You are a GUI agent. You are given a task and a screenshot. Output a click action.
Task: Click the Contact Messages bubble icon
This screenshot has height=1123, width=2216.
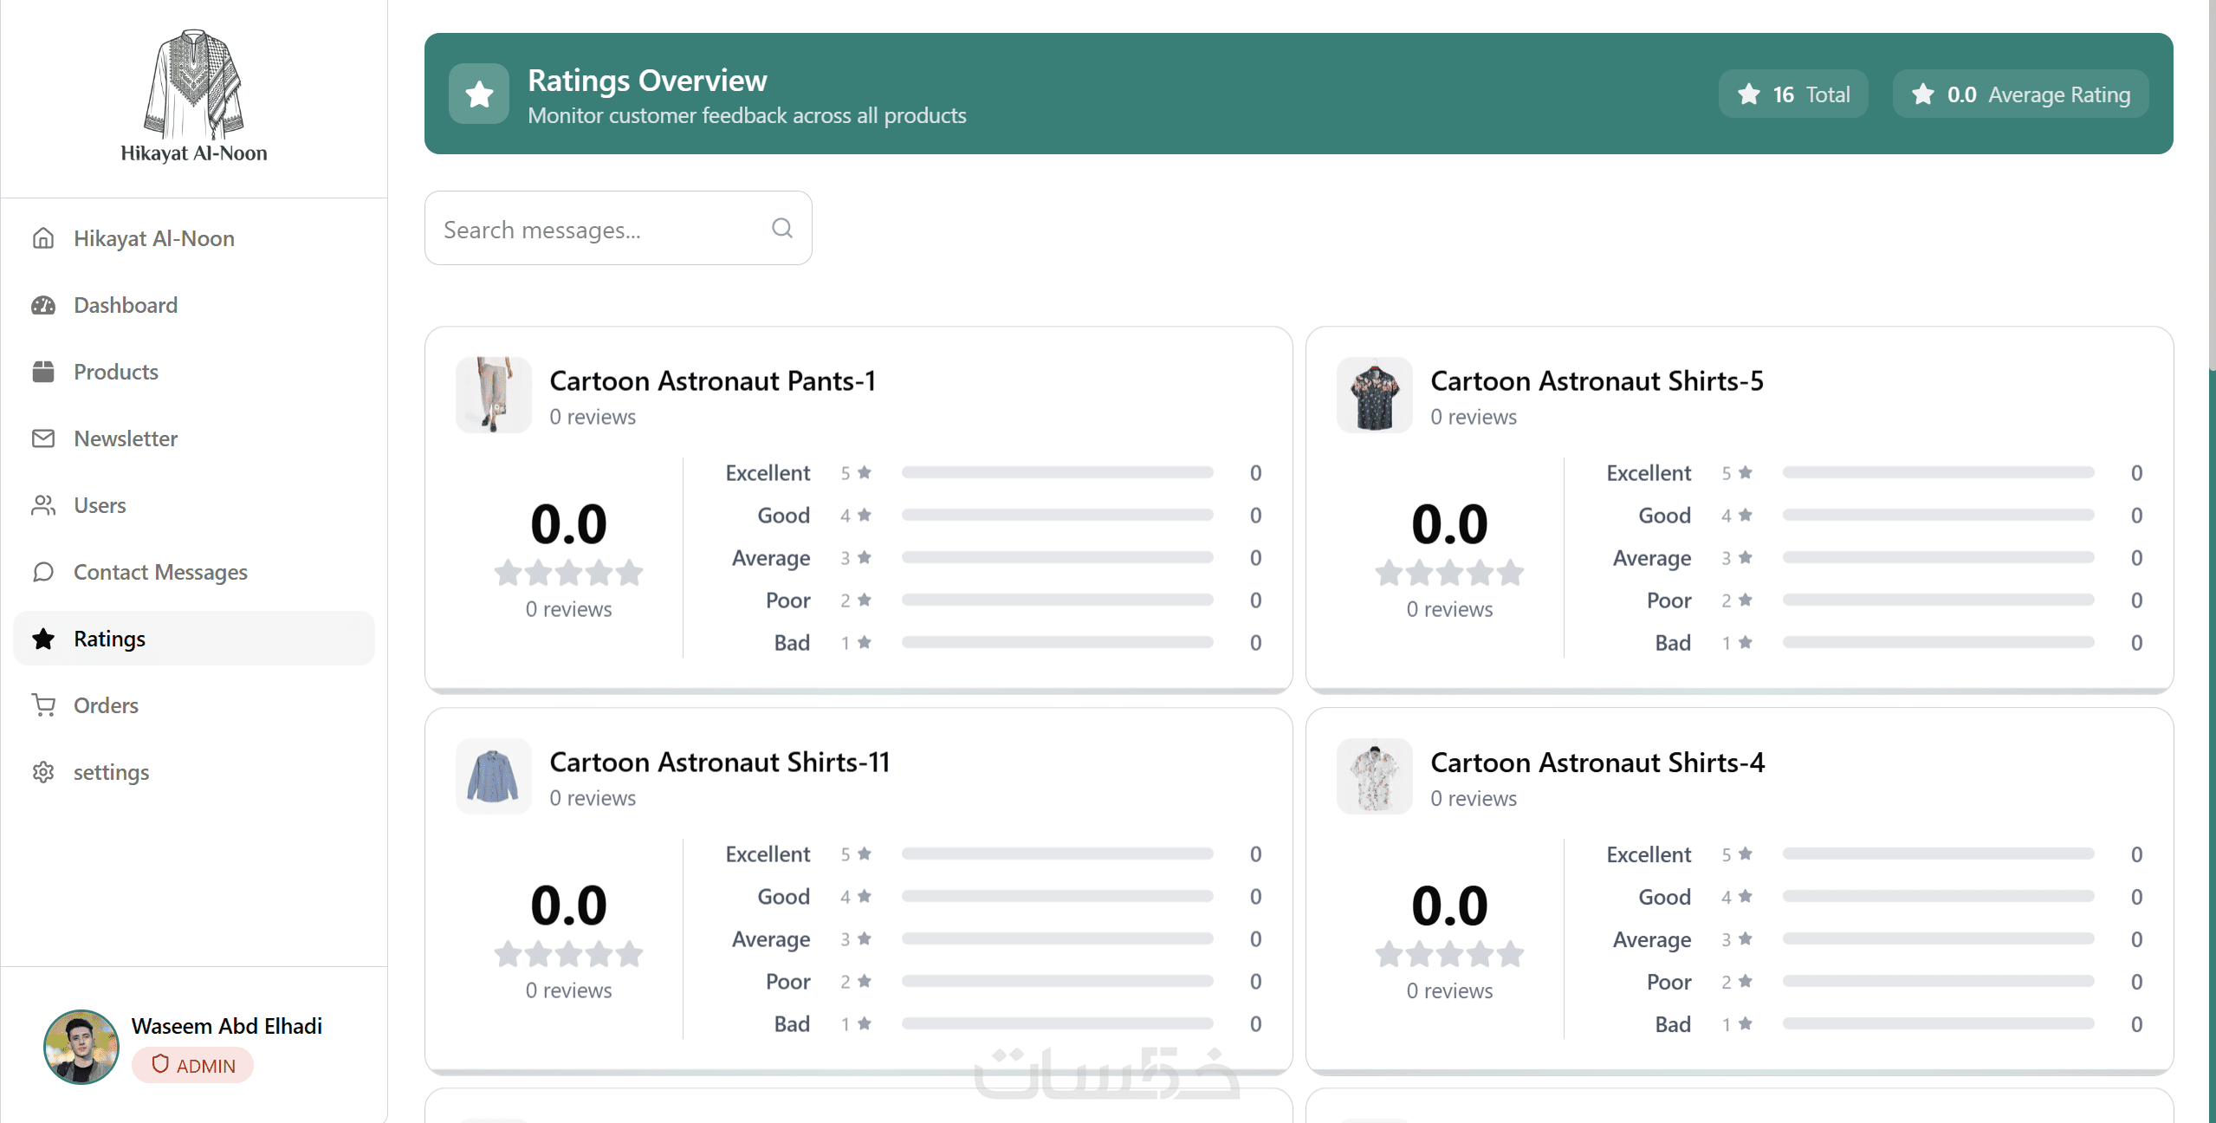[x=43, y=572]
